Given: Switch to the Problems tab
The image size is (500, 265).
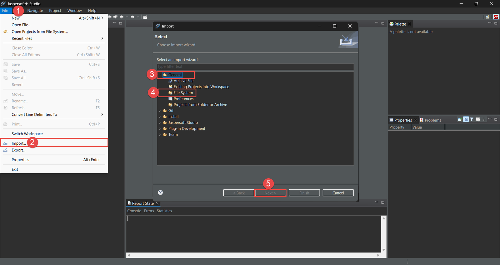Looking at the screenshot, I should pyautogui.click(x=432, y=120).
